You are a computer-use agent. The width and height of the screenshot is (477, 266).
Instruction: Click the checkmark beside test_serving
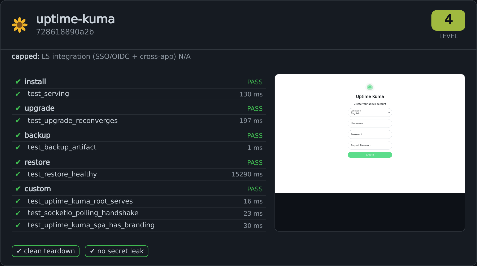[x=18, y=94]
